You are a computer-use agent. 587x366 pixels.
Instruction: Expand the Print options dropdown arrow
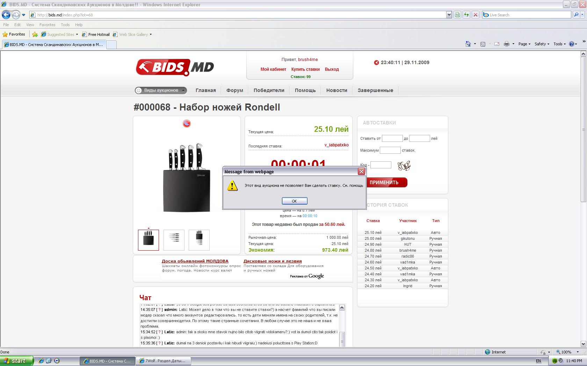[x=513, y=44]
